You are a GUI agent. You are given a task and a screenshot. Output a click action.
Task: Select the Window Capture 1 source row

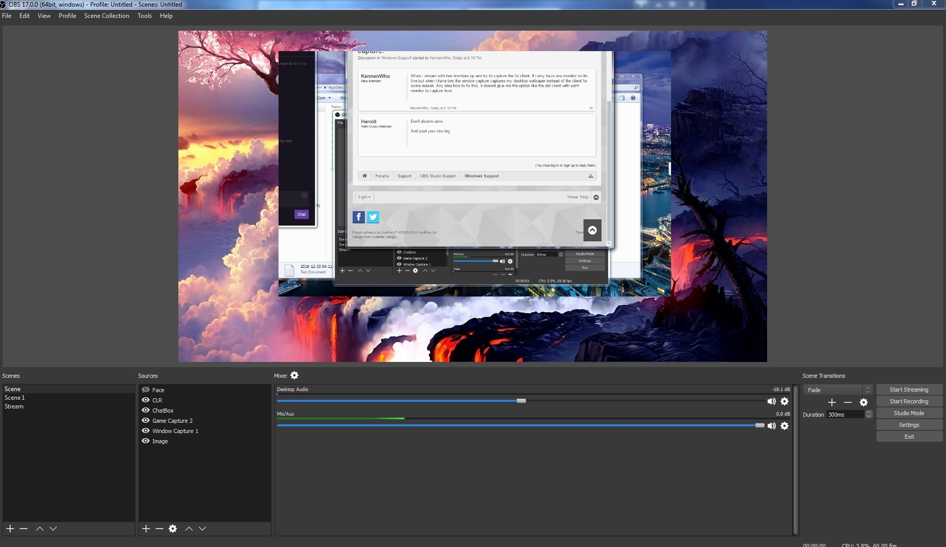pos(204,430)
